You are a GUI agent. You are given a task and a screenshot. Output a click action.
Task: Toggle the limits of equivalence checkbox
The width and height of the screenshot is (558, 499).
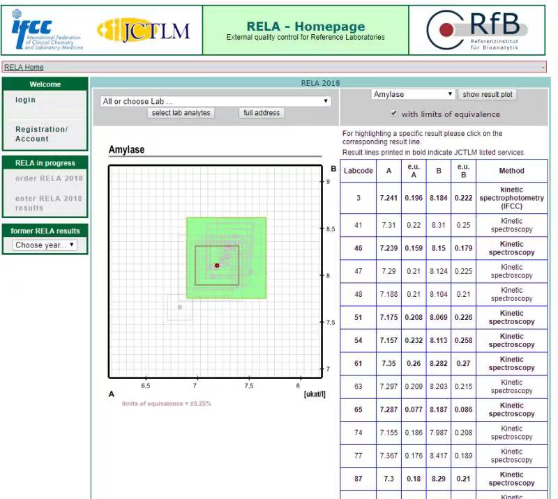click(x=394, y=114)
